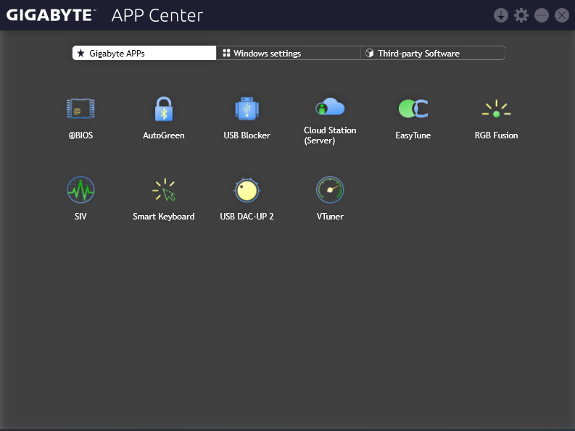Open the EasyTune app icon
Screen dimensions: 575x431
pos(413,109)
